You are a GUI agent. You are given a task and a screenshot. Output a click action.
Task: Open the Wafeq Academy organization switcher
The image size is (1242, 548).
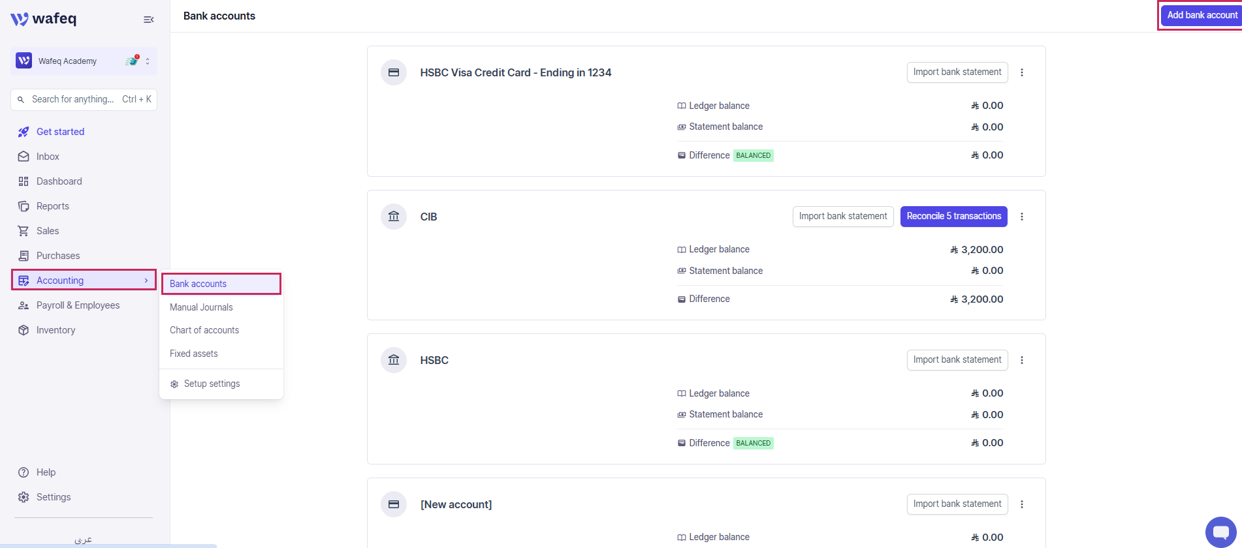coord(84,61)
